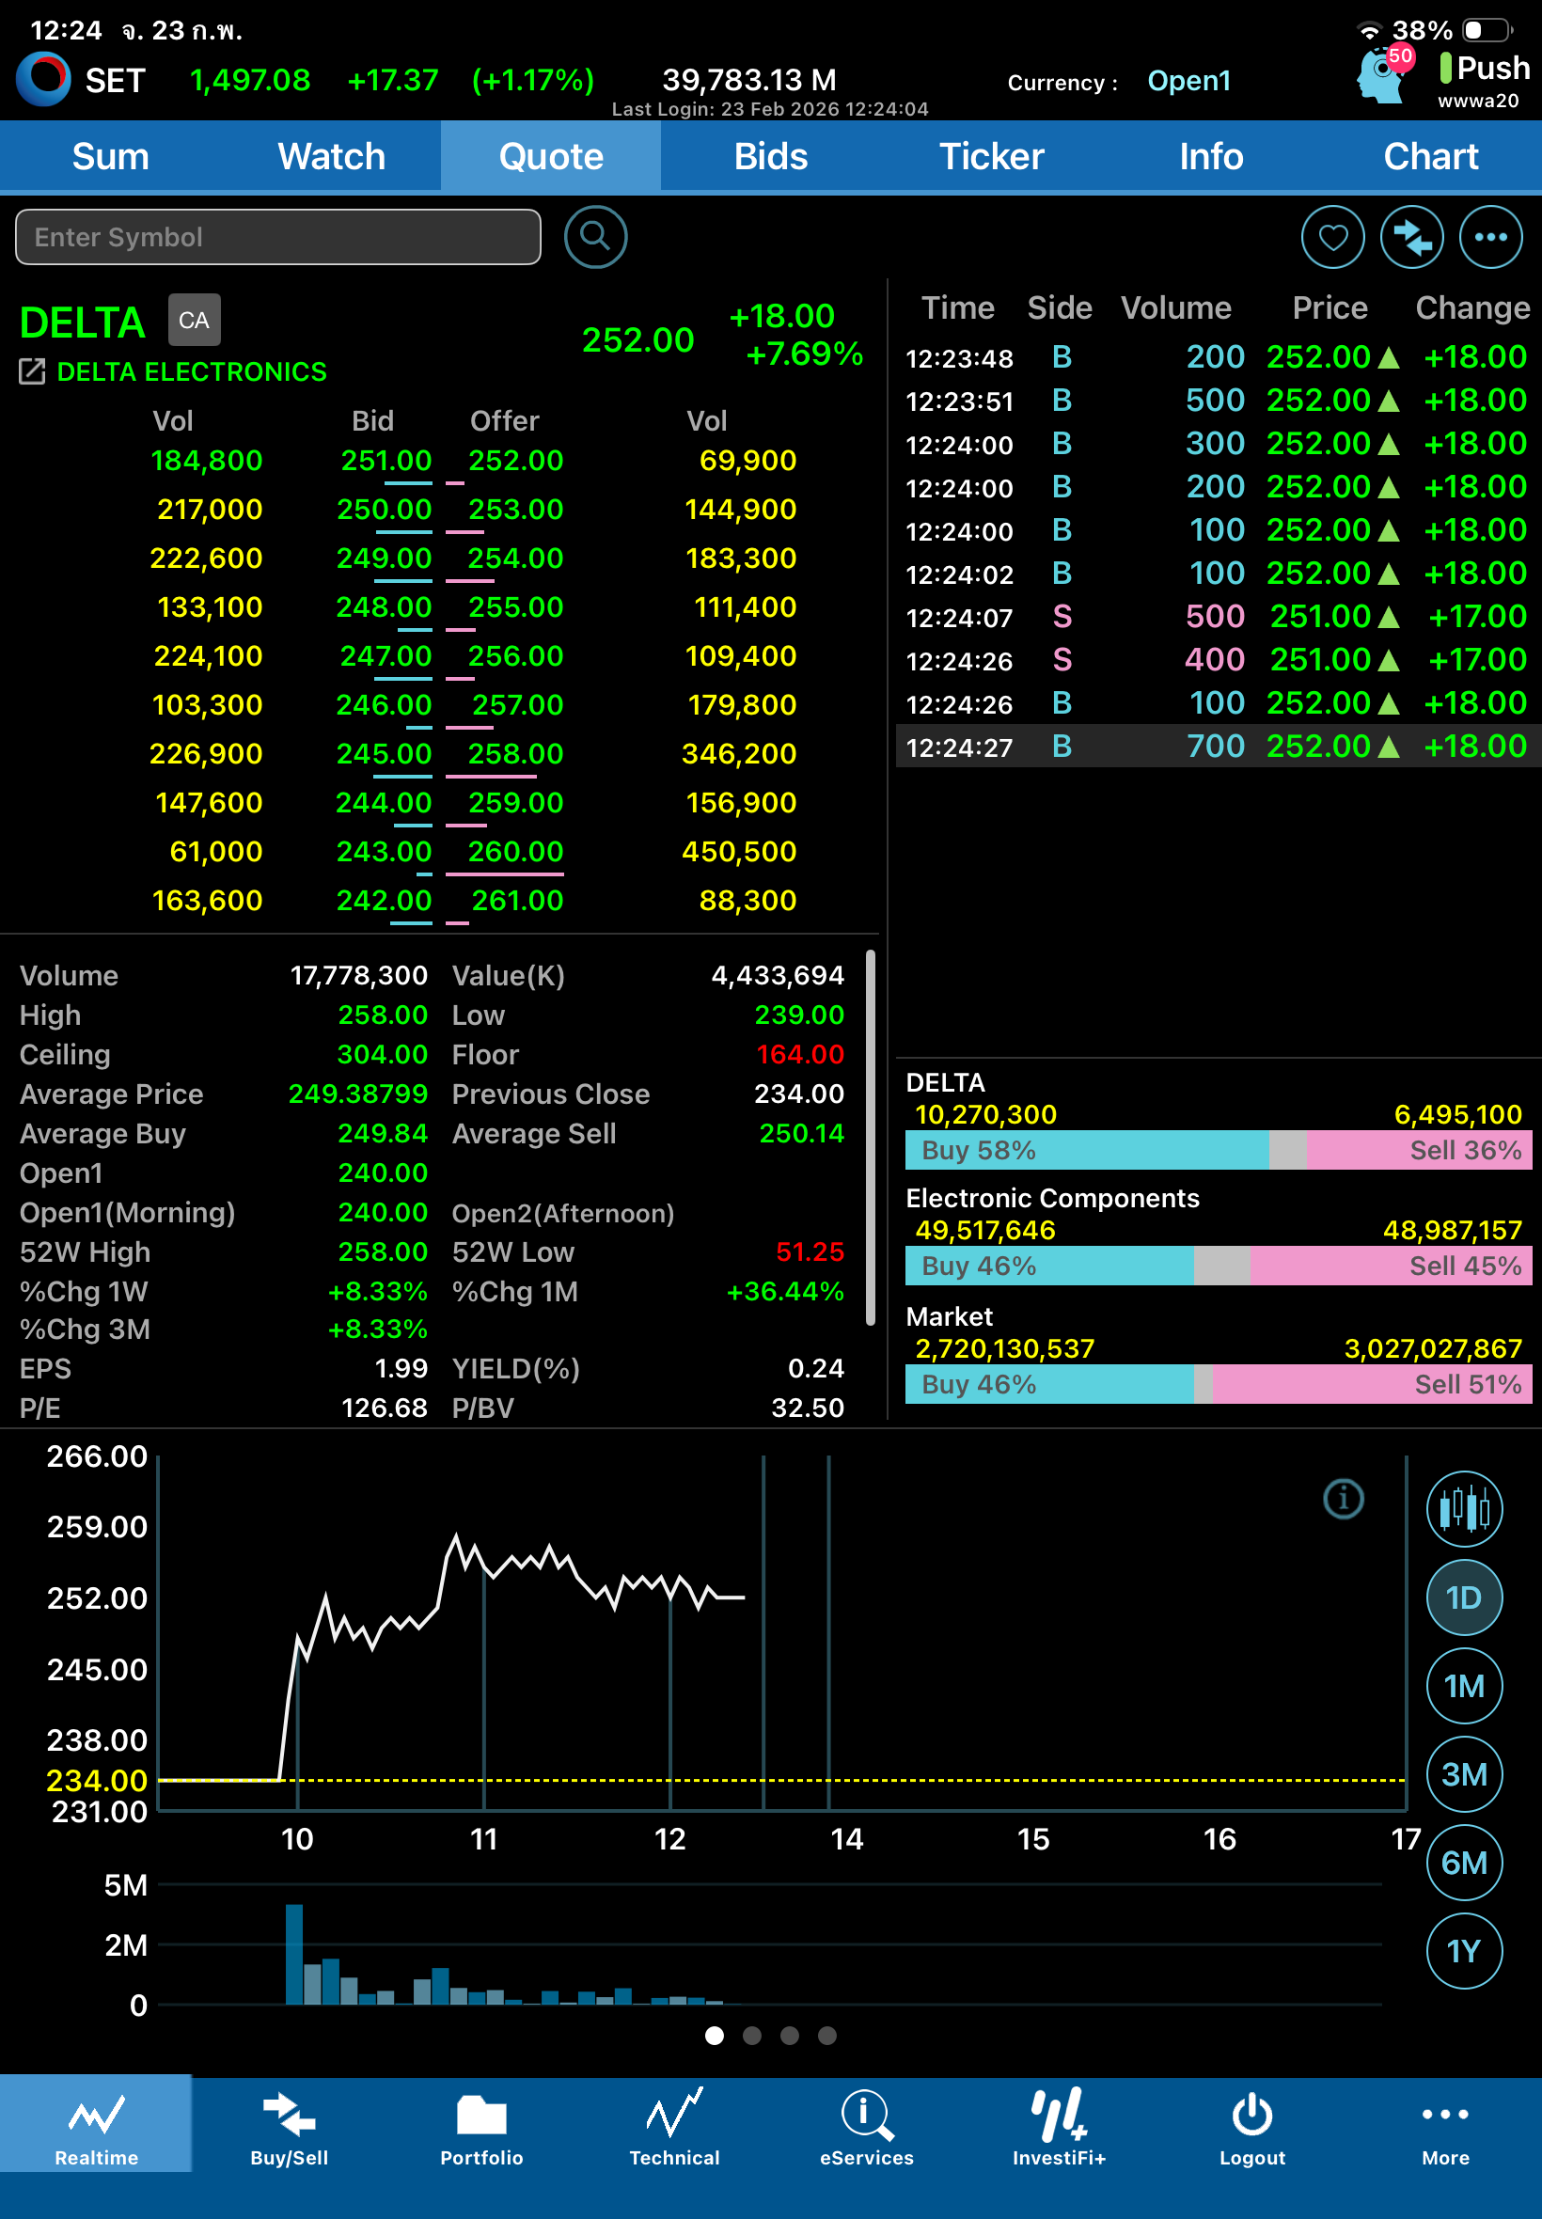Open the three-dots options menu
The height and width of the screenshot is (2219, 1542).
[x=1490, y=237]
